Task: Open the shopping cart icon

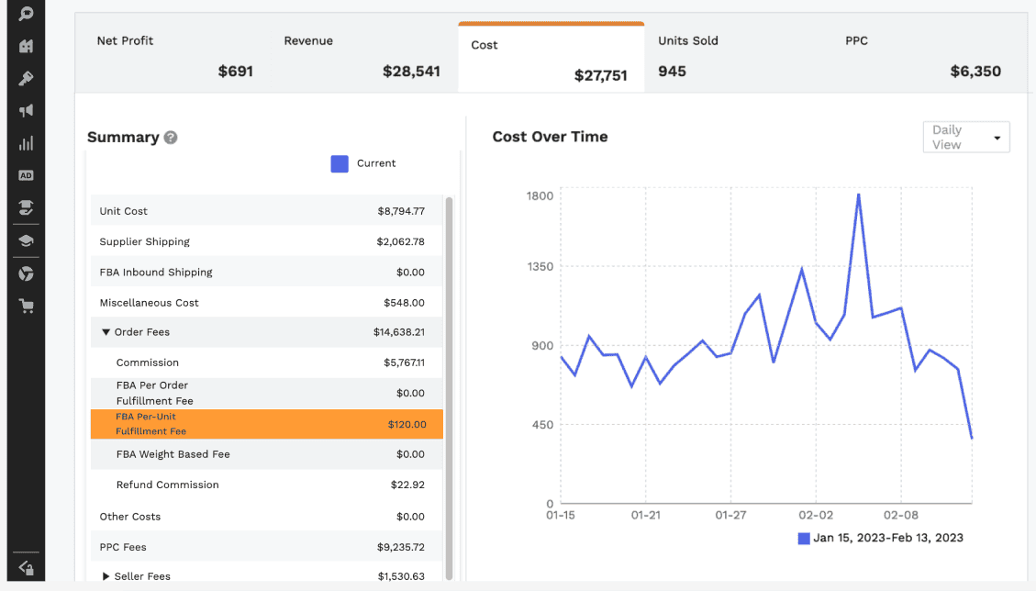Action: click(26, 307)
